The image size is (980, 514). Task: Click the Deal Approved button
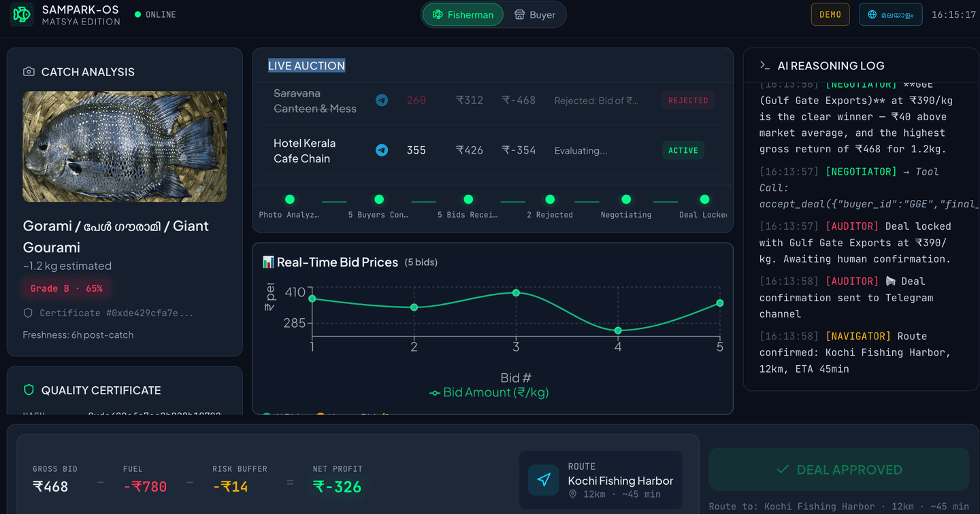click(838, 470)
